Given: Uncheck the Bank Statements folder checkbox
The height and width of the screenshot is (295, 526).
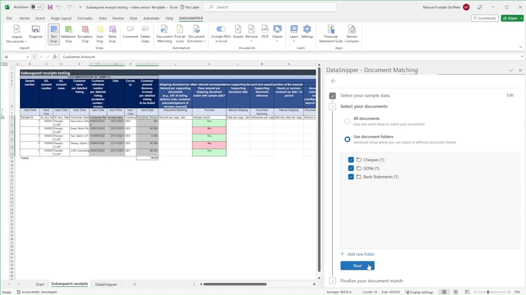Looking at the screenshot, I should click(x=351, y=177).
